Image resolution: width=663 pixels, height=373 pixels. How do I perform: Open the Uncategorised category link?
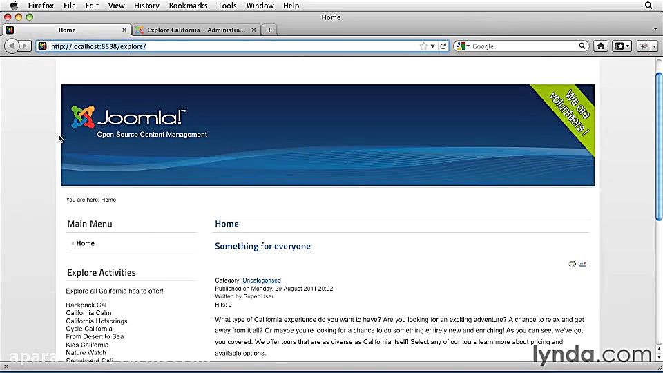pos(261,280)
